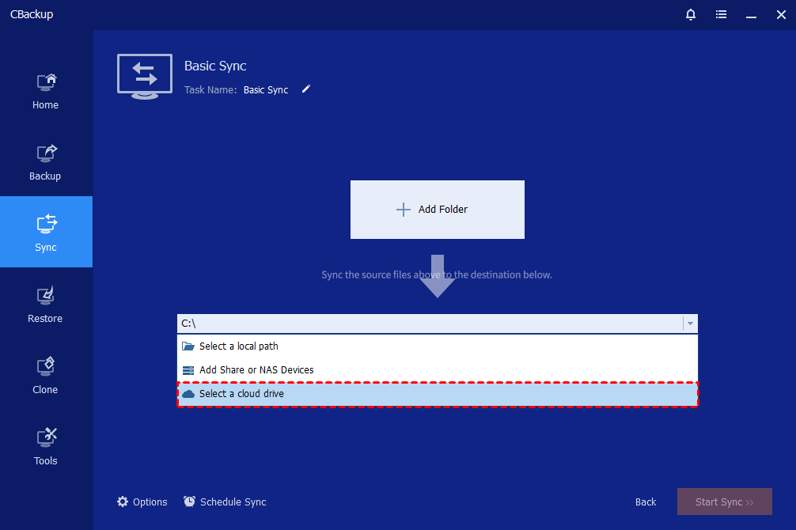This screenshot has height=530, width=796.
Task: Click the C:\ destination path field
Action: (x=427, y=324)
